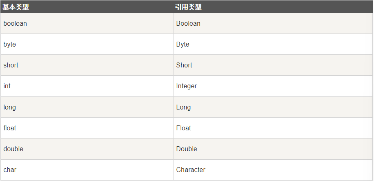
Task: Click the Float wrapper class cell
Action: (x=184, y=128)
